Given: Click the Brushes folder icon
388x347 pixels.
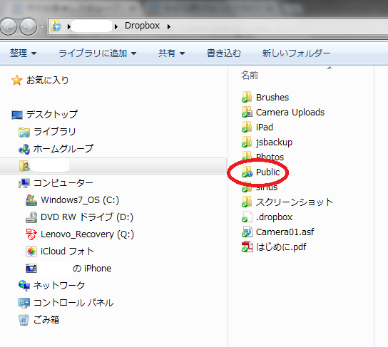Looking at the screenshot, I should (247, 97).
